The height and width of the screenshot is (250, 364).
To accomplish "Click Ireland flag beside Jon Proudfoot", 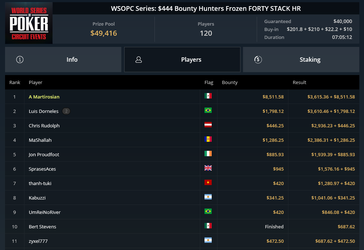I will pyautogui.click(x=208, y=153).
